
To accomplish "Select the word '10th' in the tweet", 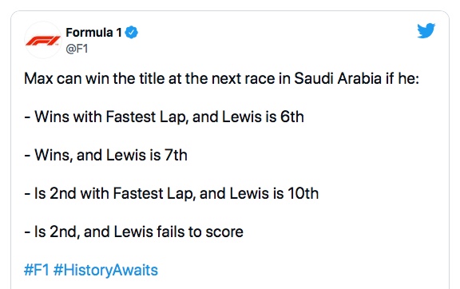I will tap(303, 194).
